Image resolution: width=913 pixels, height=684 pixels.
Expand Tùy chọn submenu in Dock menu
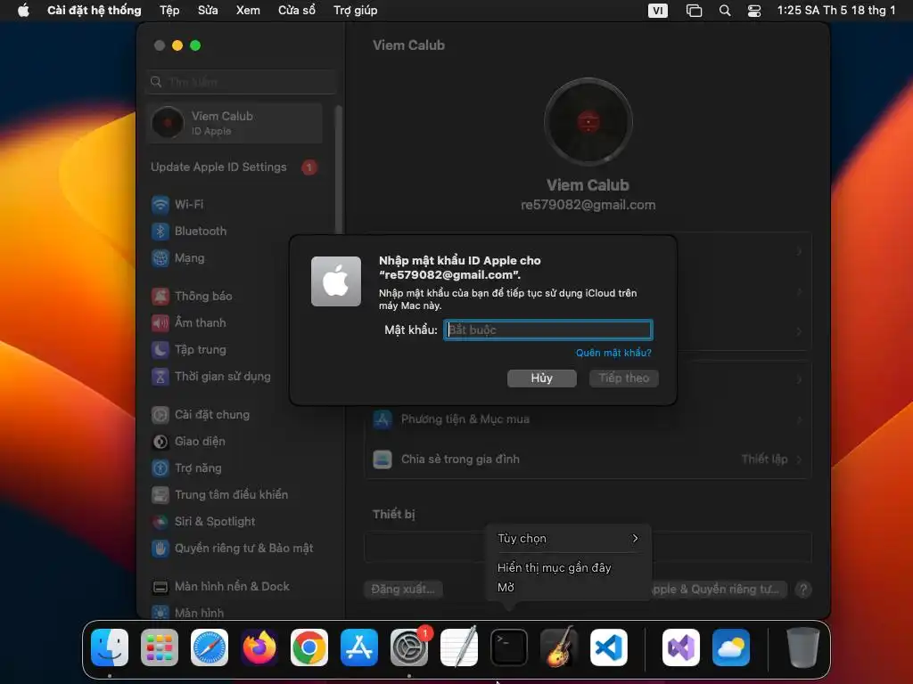coord(568,539)
